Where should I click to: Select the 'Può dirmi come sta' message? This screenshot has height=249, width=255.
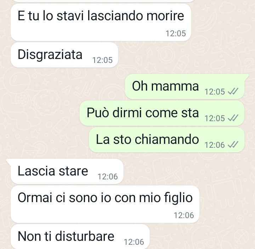tap(162, 113)
